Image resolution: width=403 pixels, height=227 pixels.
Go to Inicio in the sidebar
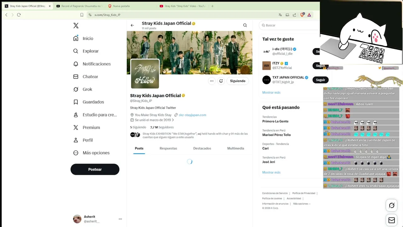tap(83, 38)
